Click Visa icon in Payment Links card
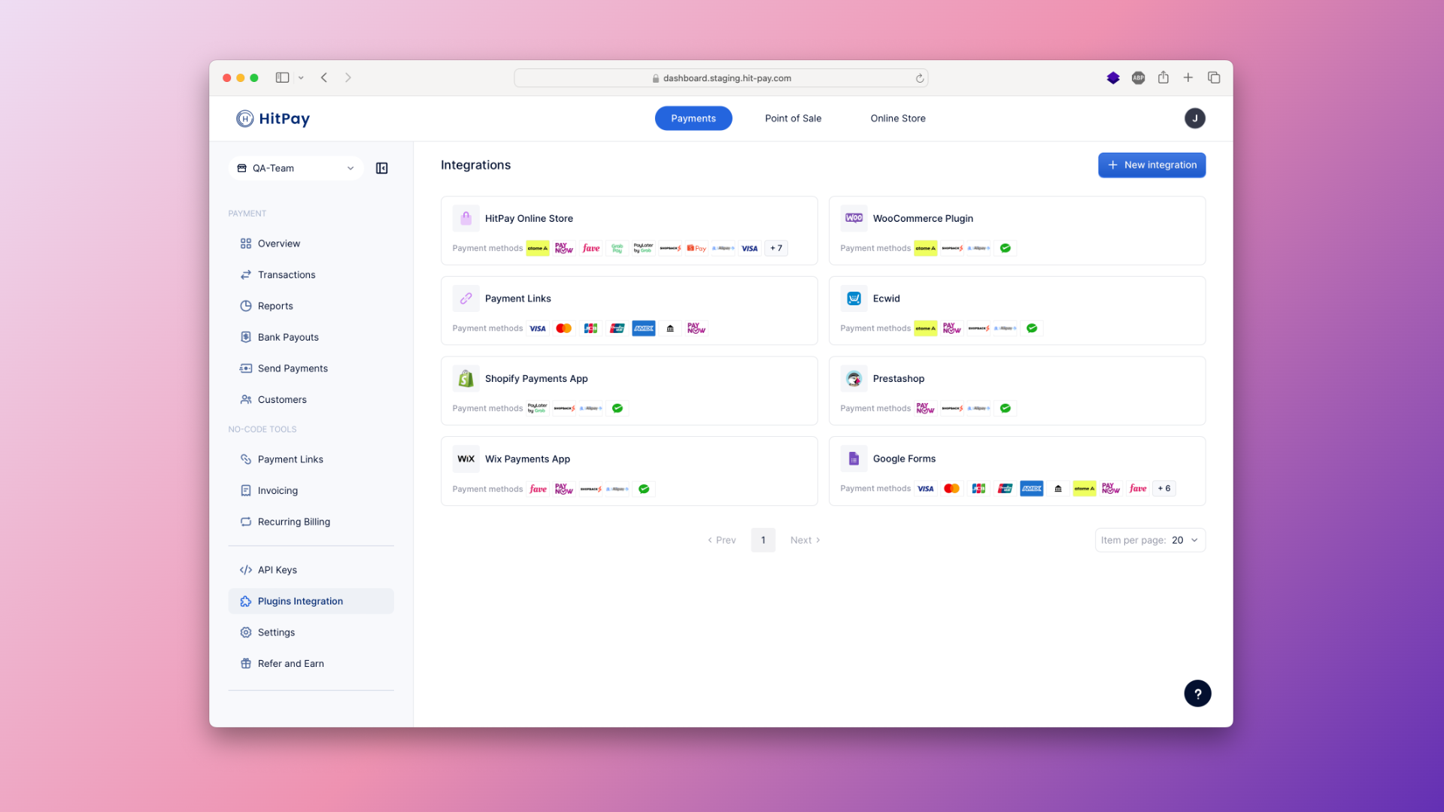The height and width of the screenshot is (812, 1444). 538,329
